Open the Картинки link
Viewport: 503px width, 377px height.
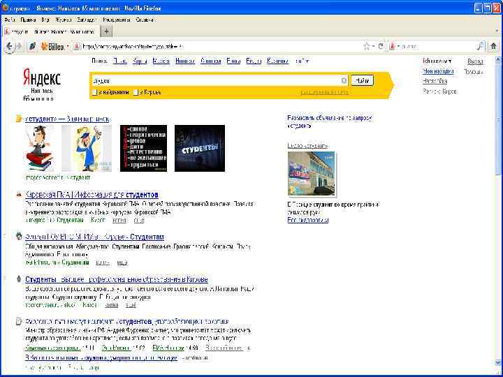coord(278,61)
